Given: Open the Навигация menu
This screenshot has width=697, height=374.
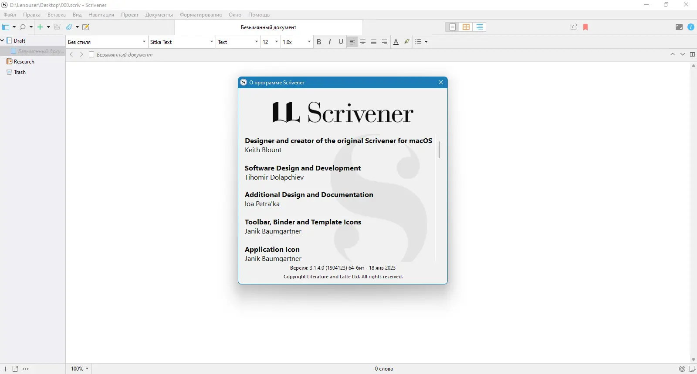Looking at the screenshot, I should [x=101, y=15].
